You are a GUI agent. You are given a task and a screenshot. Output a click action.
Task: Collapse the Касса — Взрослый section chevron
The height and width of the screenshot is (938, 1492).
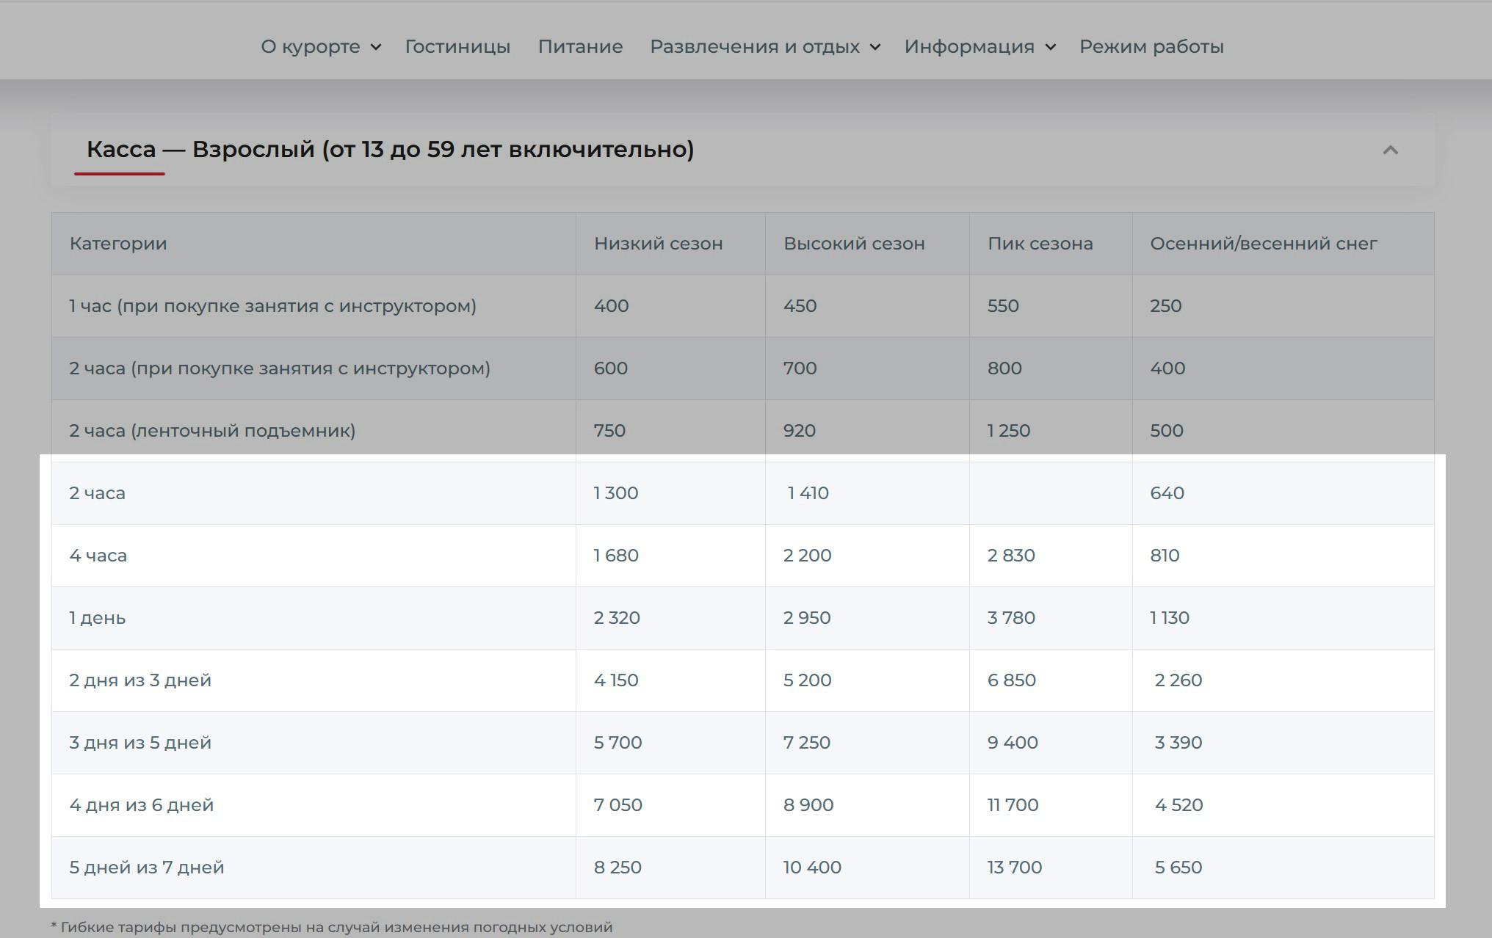1390,150
